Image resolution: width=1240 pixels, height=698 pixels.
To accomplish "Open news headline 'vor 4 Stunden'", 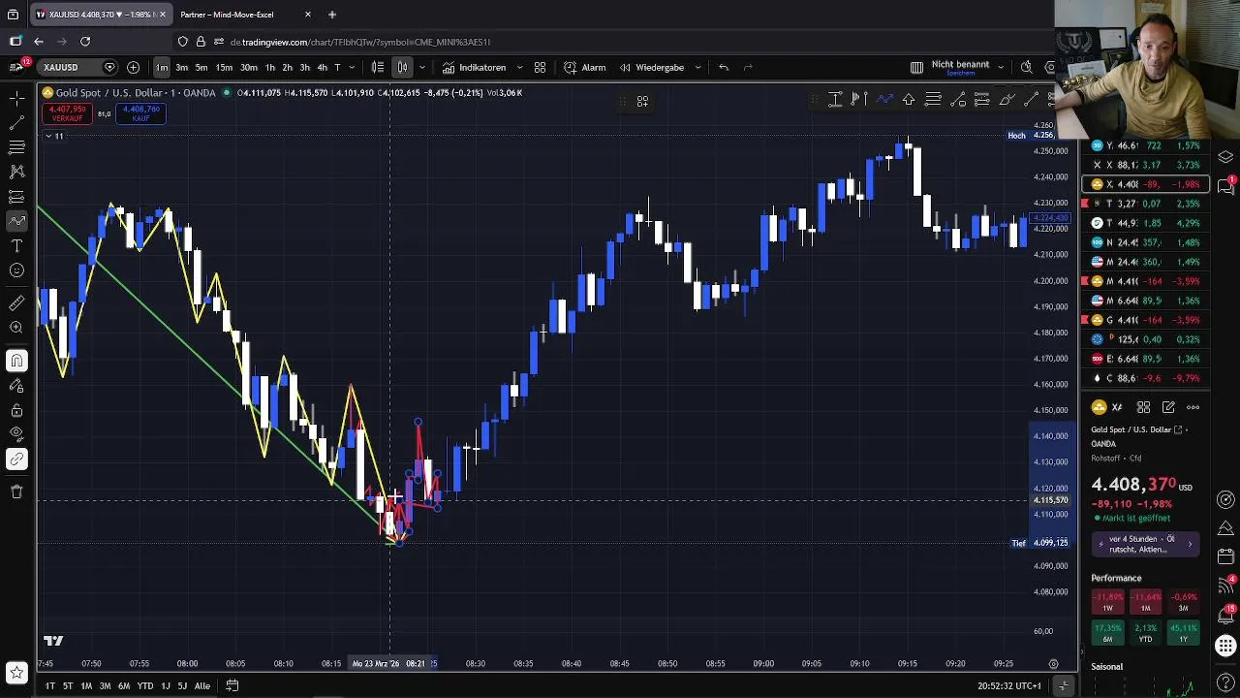I will pos(1146,544).
